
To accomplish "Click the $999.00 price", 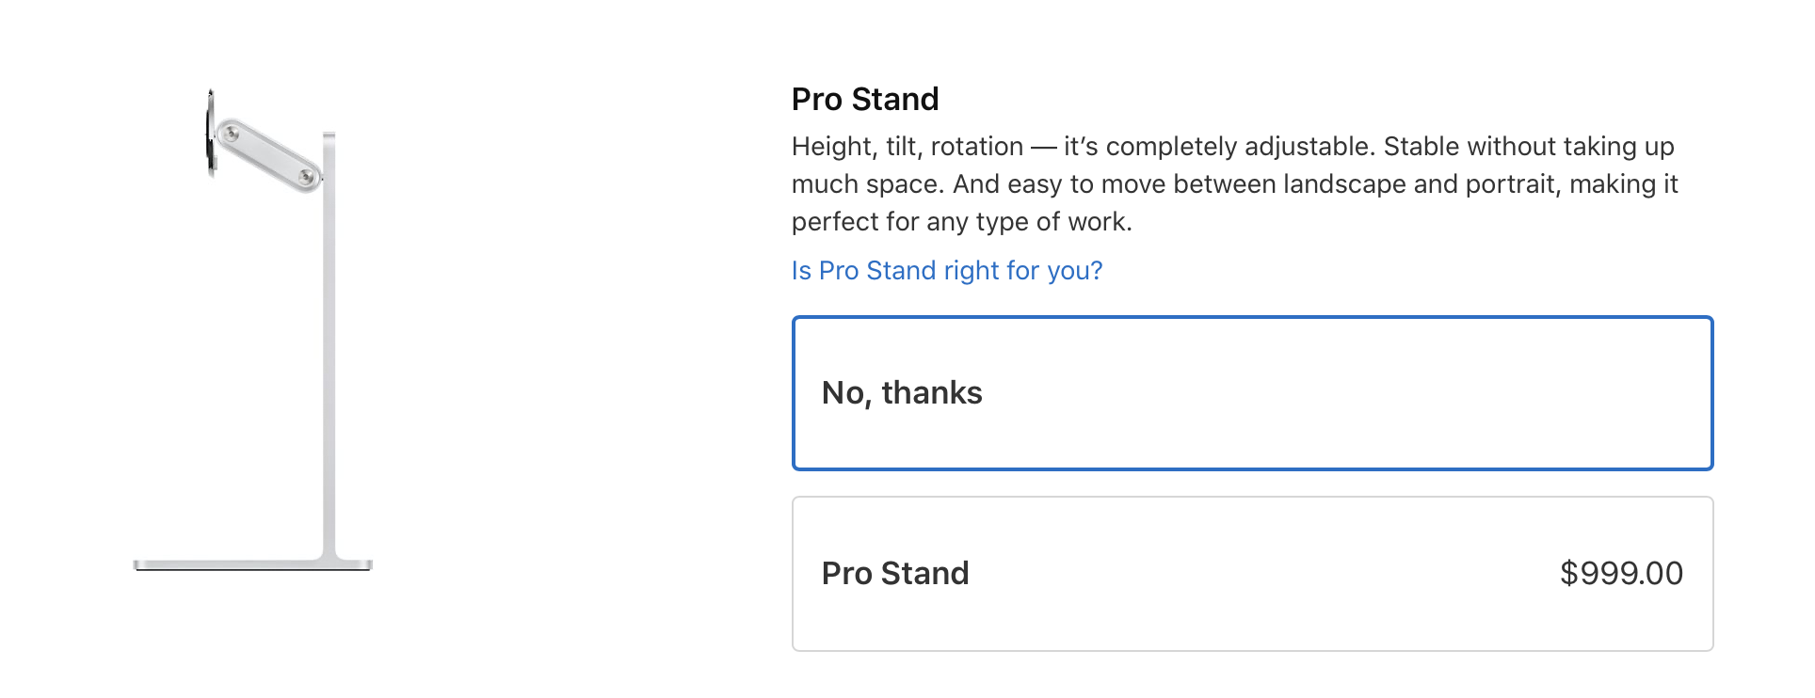I will [1621, 574].
